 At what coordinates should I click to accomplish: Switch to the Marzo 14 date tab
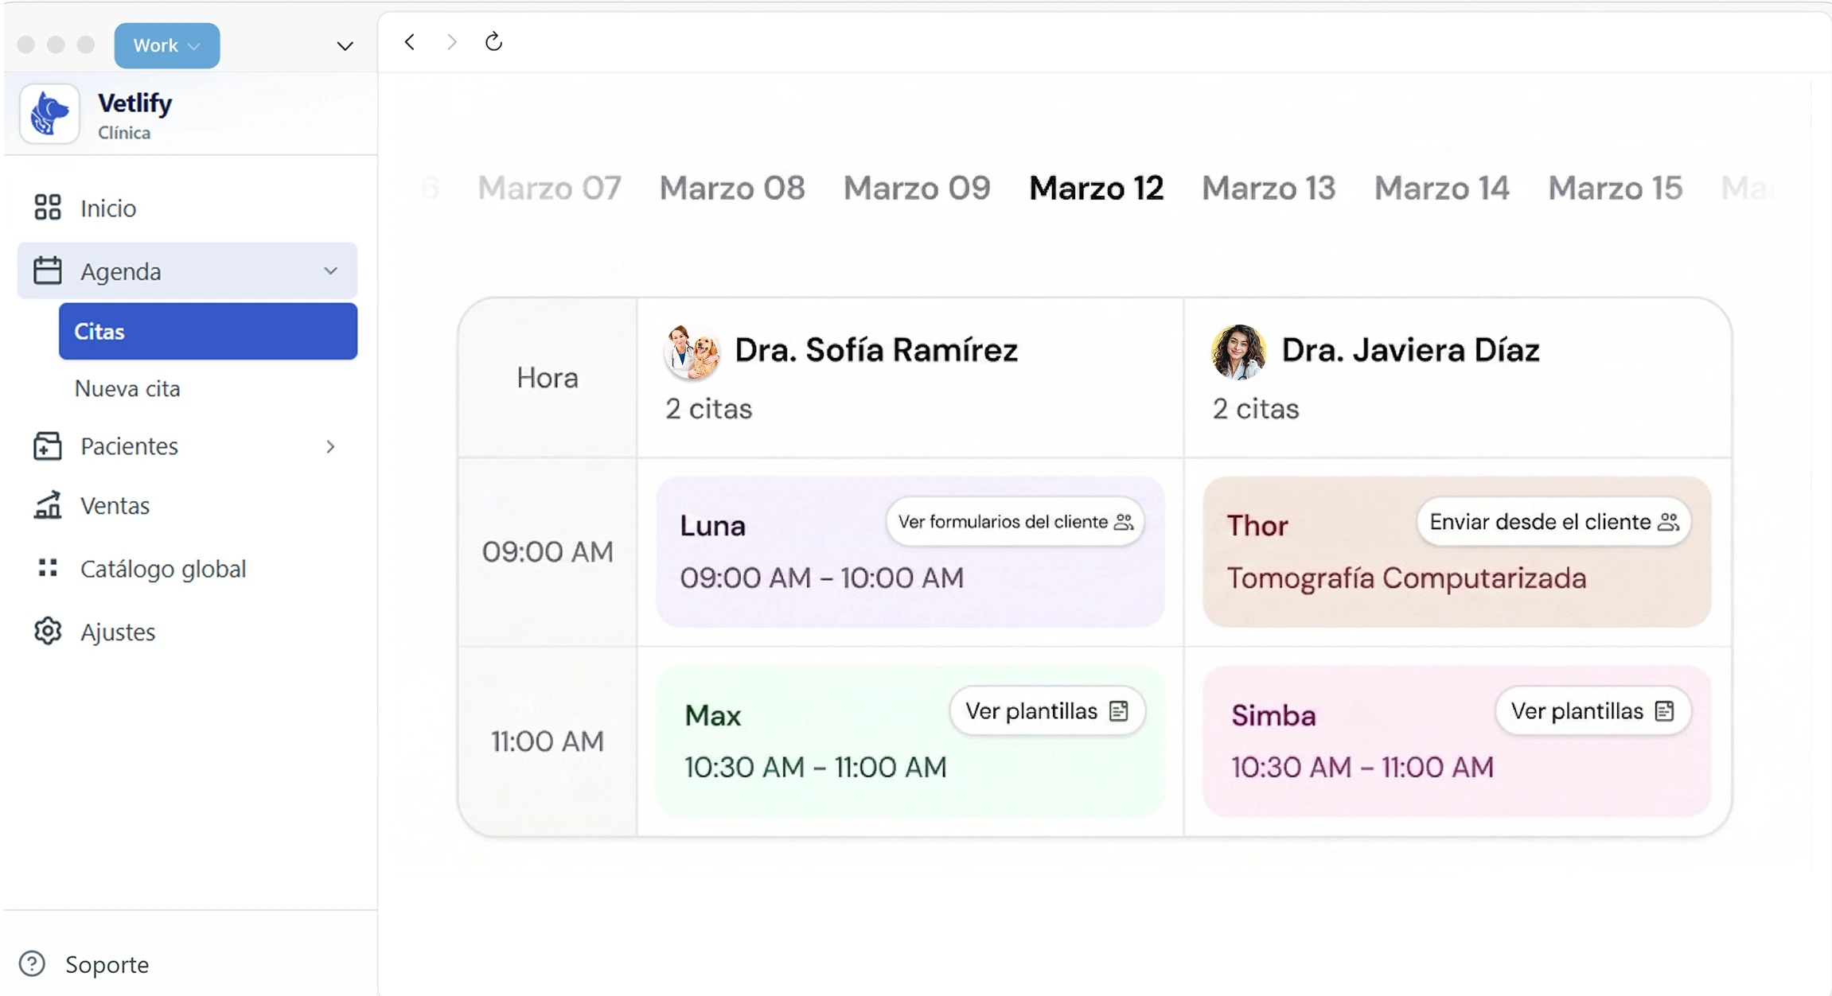pos(1441,188)
